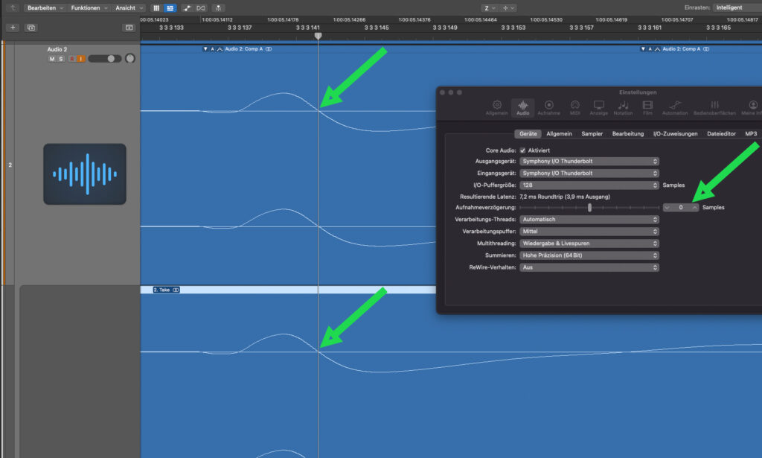The width and height of the screenshot is (762, 458).
Task: Open the Funktionen menu
Action: [x=89, y=7]
